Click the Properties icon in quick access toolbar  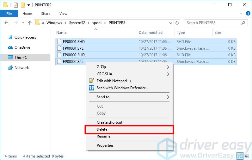pos(15,5)
